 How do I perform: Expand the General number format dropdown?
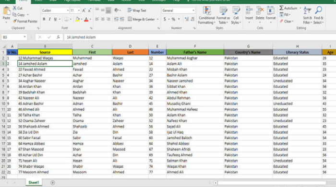tap(193, 10)
